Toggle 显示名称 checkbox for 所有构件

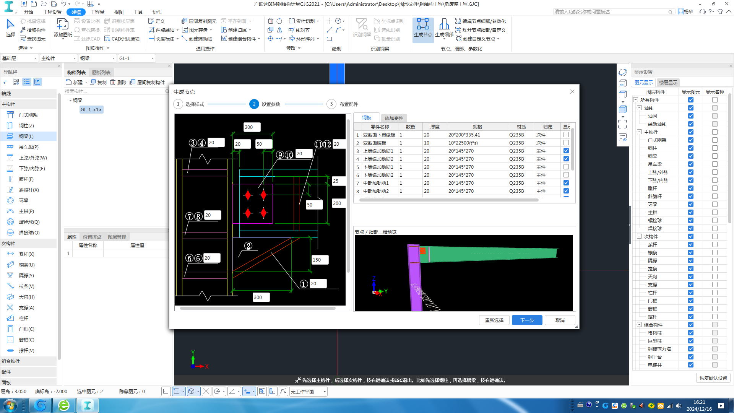coord(715,100)
